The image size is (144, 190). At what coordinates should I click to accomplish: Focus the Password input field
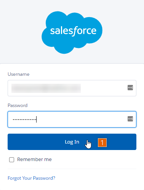72,119
